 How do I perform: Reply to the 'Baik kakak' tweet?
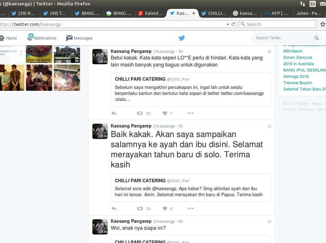[114, 209]
